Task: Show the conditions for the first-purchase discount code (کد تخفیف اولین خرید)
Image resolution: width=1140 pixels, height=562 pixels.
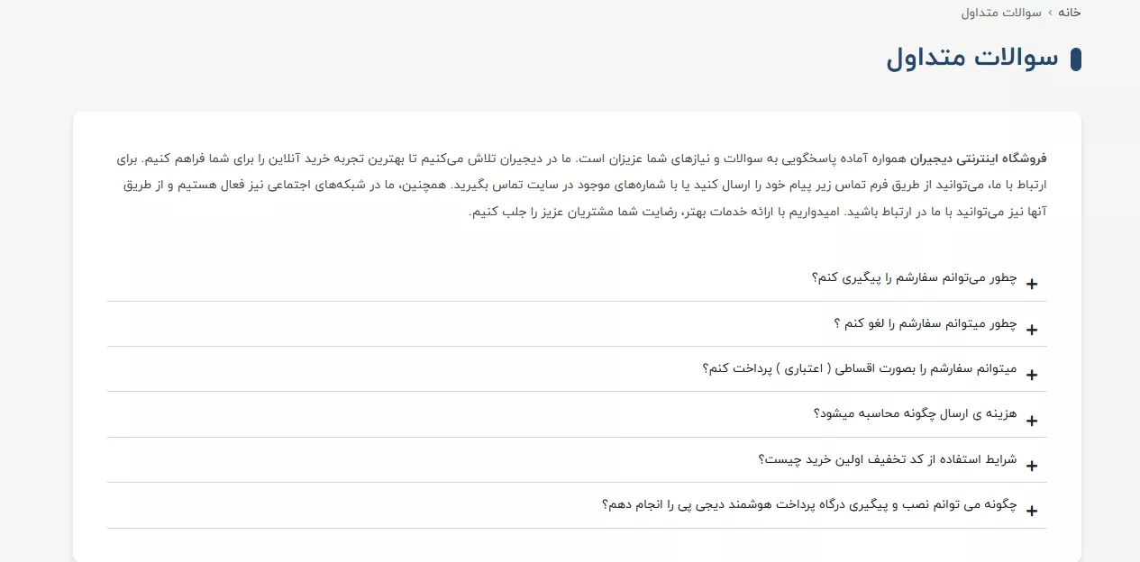Action: pos(888,459)
